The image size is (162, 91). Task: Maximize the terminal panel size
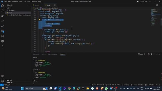(157, 54)
